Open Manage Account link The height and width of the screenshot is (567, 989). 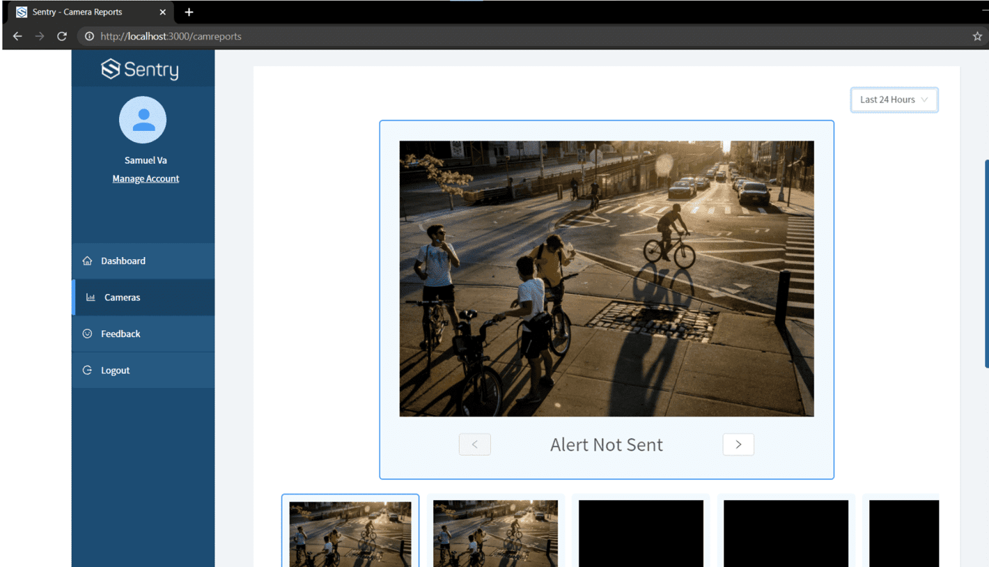pyautogui.click(x=146, y=179)
